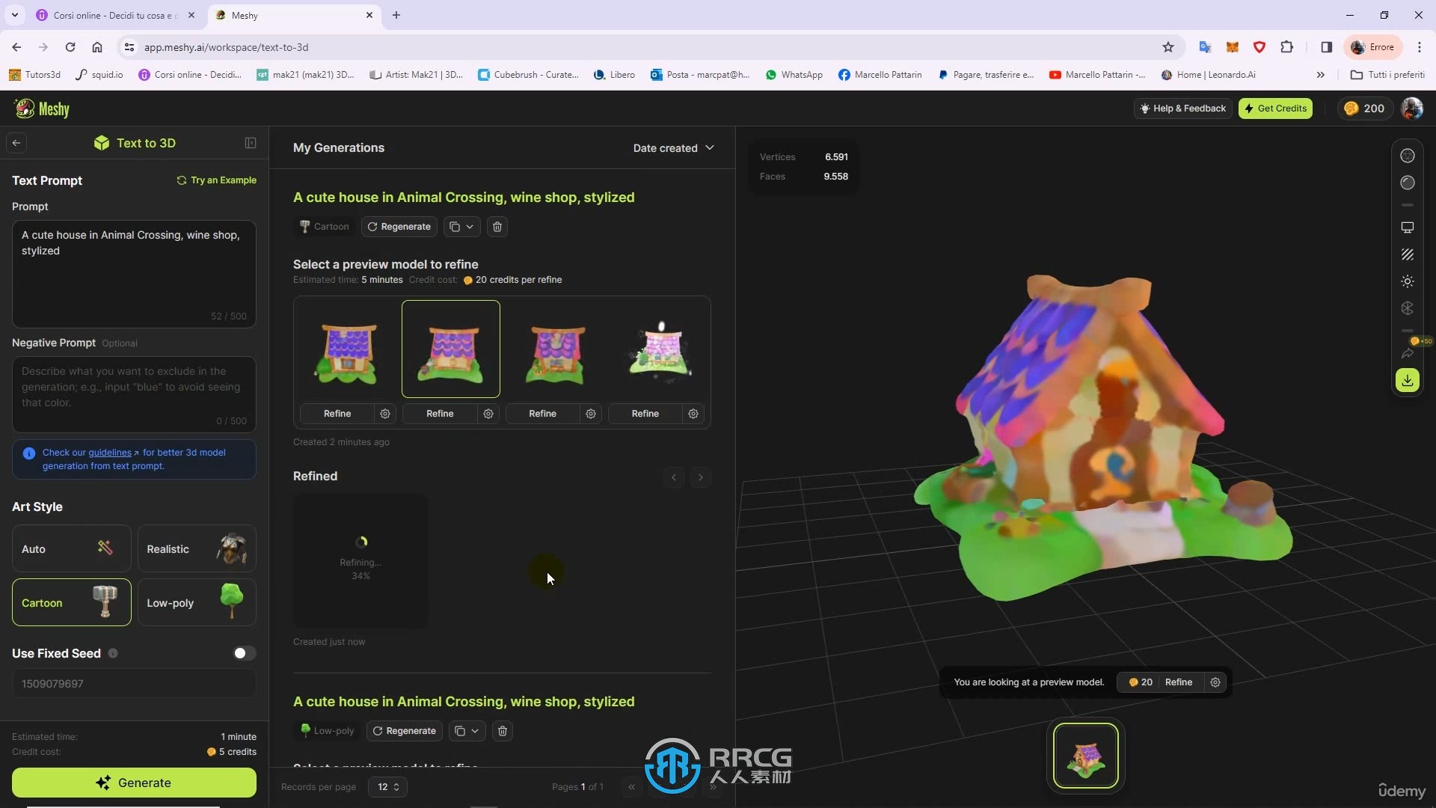Image resolution: width=1436 pixels, height=808 pixels.
Task: Expand the copy generation dropdown arrow
Action: 470,225
